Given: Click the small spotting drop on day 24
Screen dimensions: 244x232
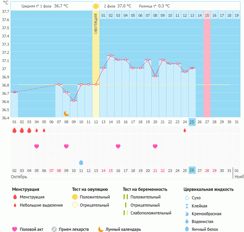Looking at the screenshot, I should 184,130.
